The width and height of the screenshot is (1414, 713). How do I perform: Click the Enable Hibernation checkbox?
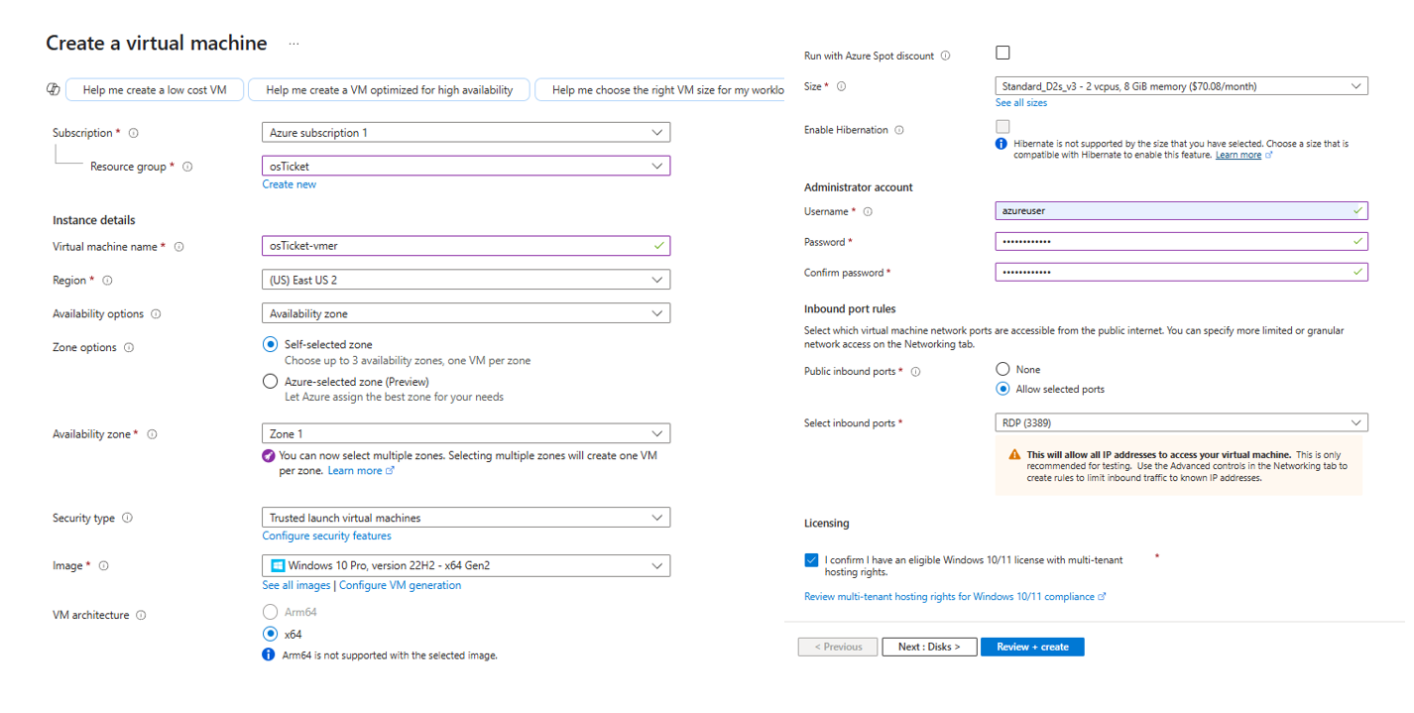(1002, 127)
